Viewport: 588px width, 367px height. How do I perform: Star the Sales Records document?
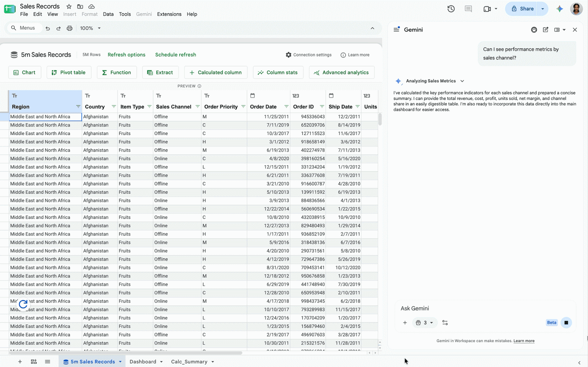coord(69,6)
